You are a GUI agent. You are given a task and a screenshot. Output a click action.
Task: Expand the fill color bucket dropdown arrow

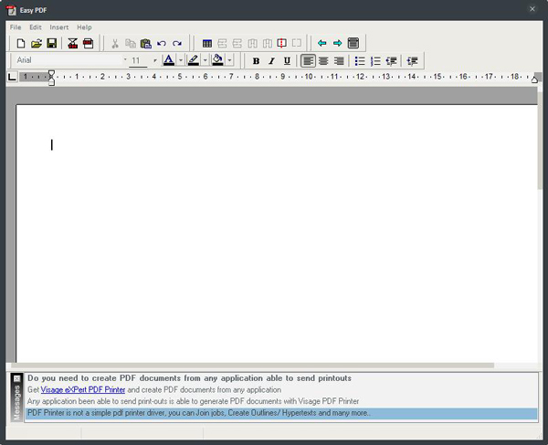229,60
